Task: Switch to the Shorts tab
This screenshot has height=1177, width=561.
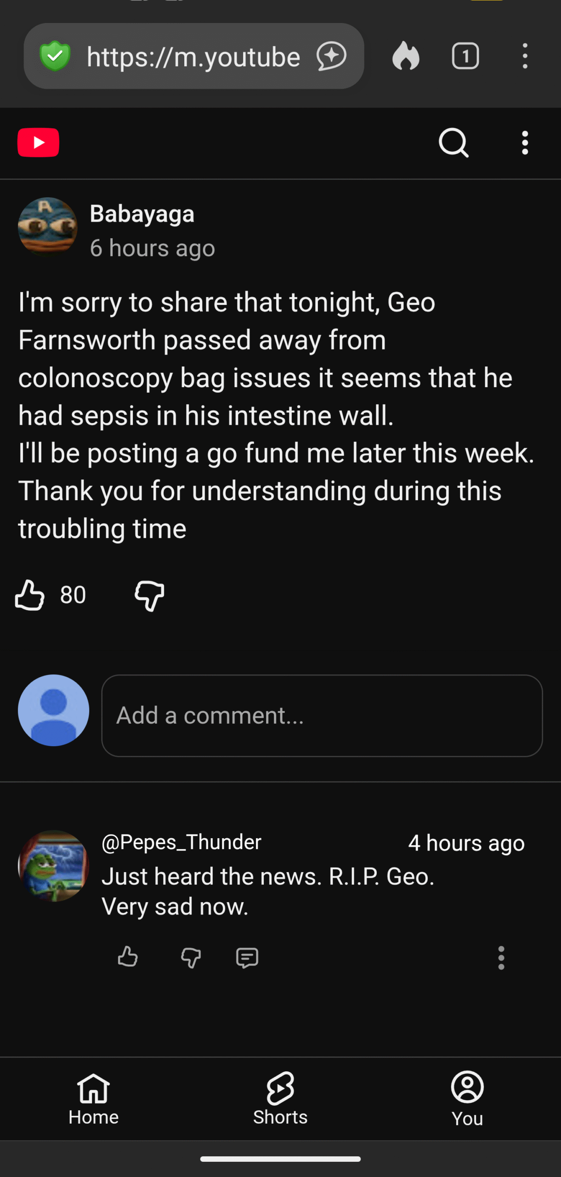Action: (280, 1099)
